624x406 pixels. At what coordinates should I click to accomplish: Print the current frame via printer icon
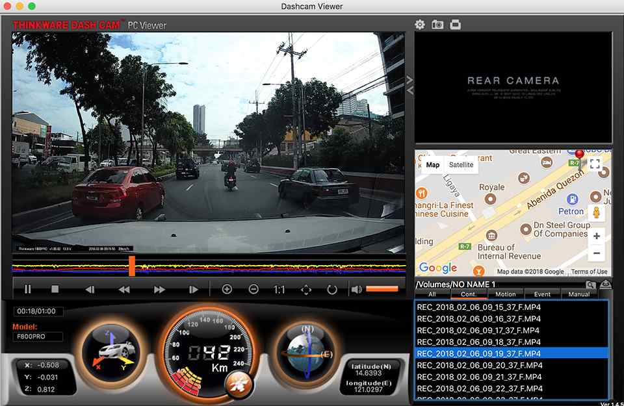[454, 24]
